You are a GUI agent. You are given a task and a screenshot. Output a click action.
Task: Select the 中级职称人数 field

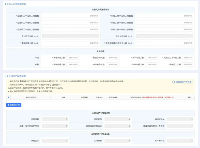pyautogui.click(x=112, y=64)
